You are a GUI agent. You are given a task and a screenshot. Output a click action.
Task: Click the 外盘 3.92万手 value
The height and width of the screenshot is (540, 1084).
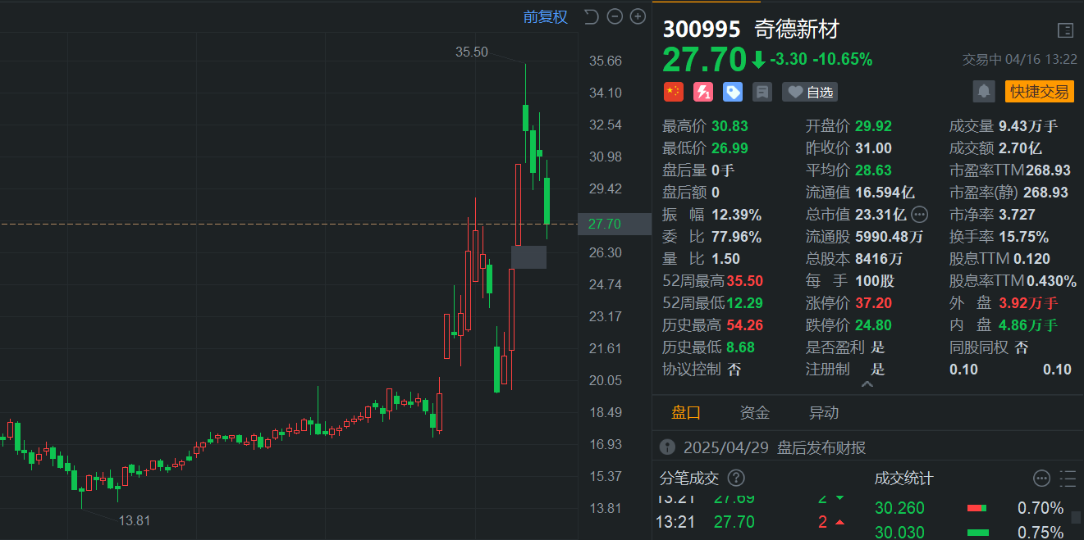tap(1028, 303)
